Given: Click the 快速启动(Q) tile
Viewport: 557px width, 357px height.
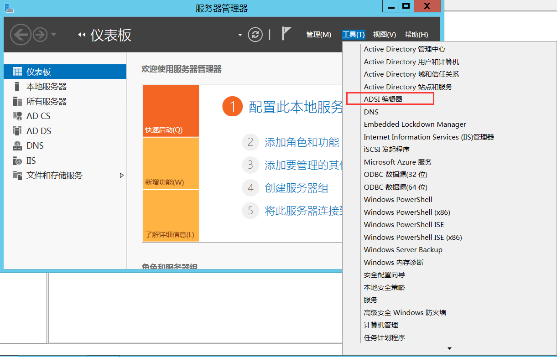Looking at the screenshot, I should point(171,111).
